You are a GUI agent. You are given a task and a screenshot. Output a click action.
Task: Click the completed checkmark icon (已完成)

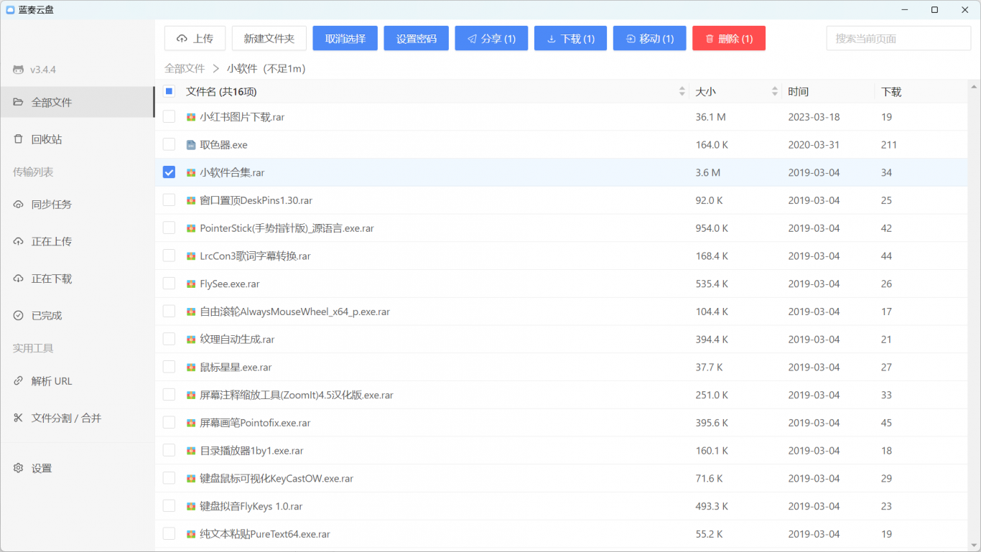(18, 316)
